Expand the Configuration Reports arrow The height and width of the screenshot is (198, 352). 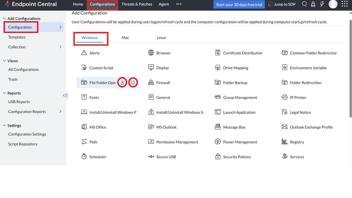pyautogui.click(x=60, y=111)
